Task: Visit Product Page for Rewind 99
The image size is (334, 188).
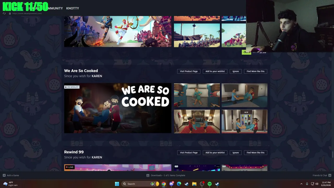Action: [189, 152]
